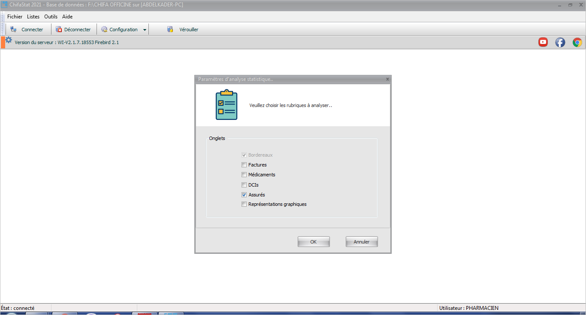Open the YouTube icon link

click(x=543, y=42)
